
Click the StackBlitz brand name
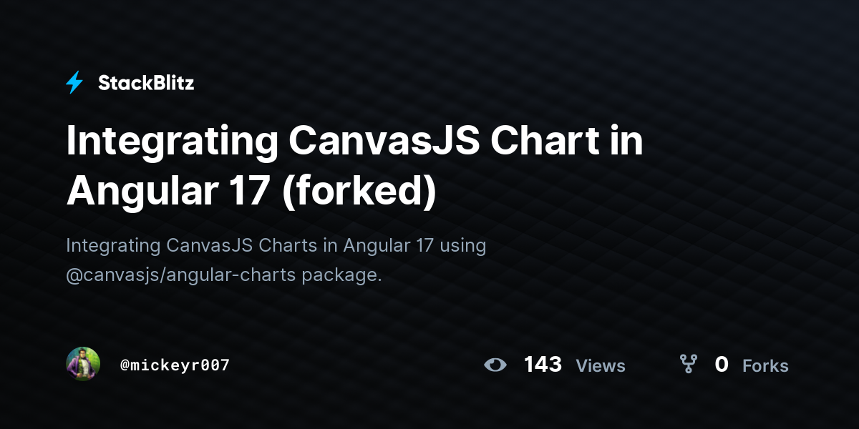pyautogui.click(x=146, y=83)
